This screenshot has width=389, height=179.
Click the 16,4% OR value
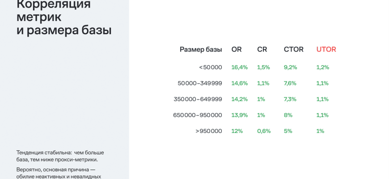[x=239, y=67]
